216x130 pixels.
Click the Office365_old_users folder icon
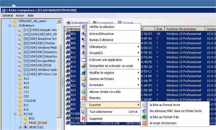pos(15,21)
